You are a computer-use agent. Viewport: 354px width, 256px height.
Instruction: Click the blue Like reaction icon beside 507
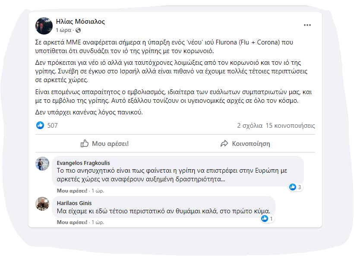click(40, 125)
